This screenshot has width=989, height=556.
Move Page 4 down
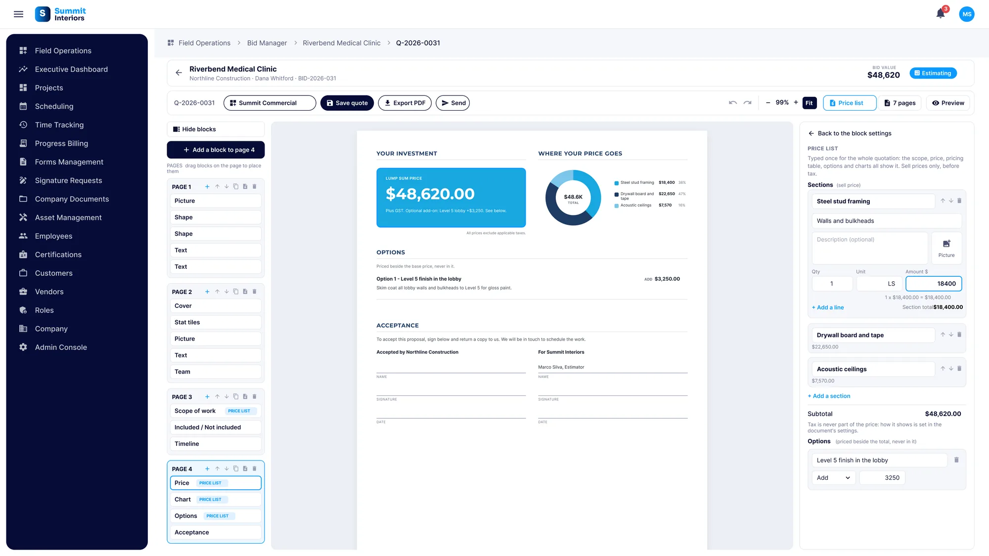pyautogui.click(x=226, y=469)
